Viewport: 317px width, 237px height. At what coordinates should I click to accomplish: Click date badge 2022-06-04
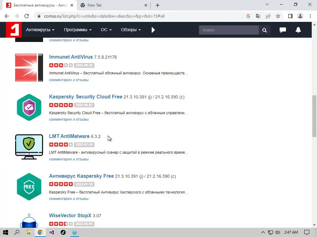pos(84,224)
